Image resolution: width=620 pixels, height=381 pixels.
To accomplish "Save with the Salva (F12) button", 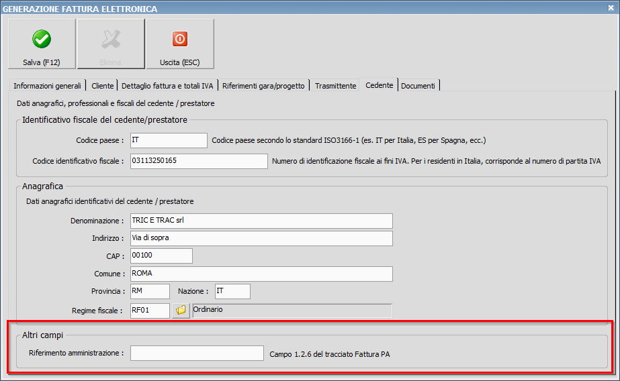I will pyautogui.click(x=42, y=44).
